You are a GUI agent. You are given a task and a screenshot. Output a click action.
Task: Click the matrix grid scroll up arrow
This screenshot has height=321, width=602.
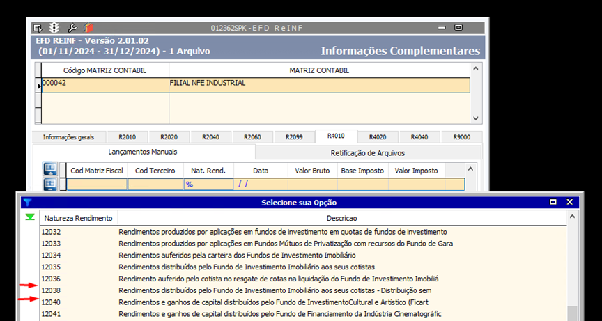point(476,69)
